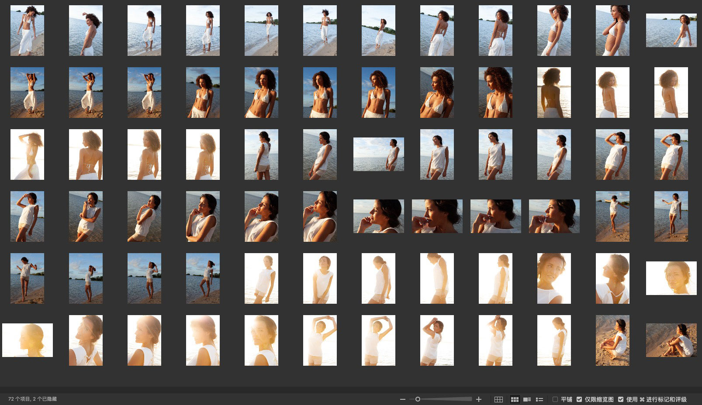Click the thumbnail size slider handle
Image resolution: width=702 pixels, height=405 pixels.
418,399
